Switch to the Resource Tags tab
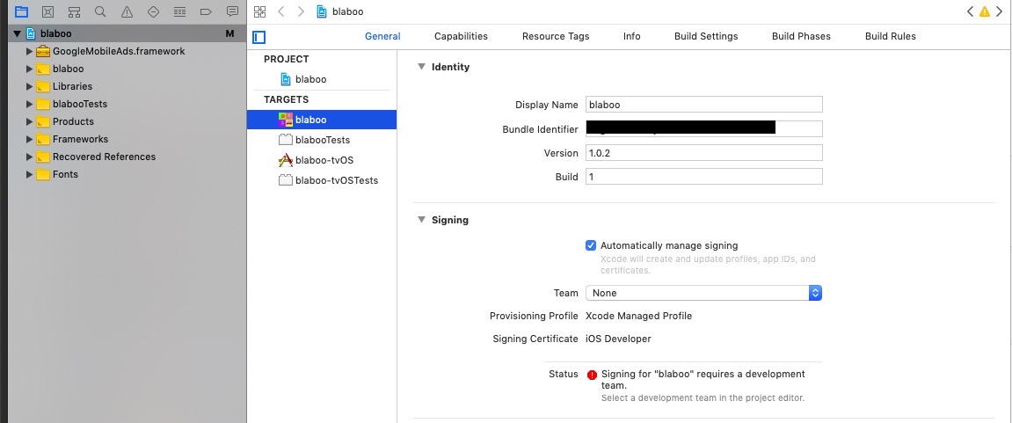This screenshot has height=423, width=1012. 556,36
